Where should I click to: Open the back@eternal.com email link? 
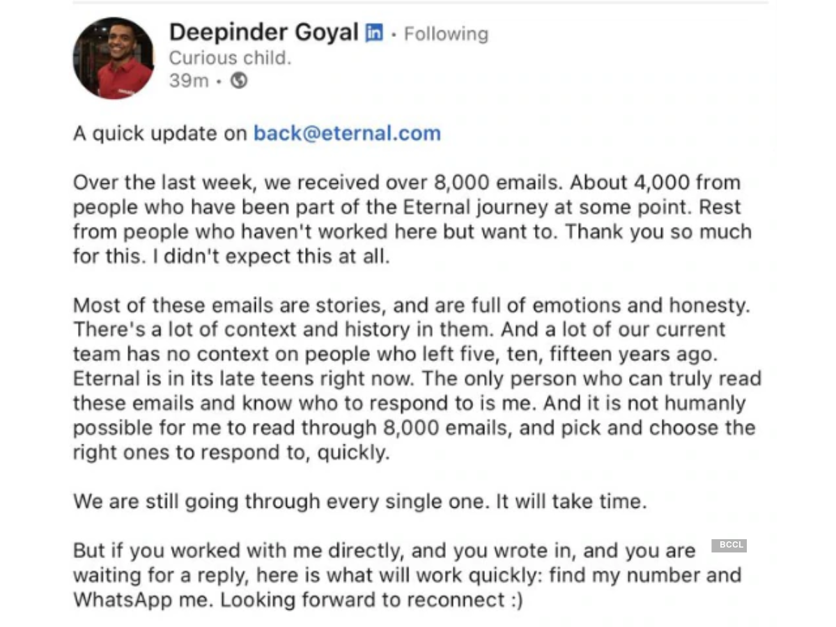click(x=347, y=133)
